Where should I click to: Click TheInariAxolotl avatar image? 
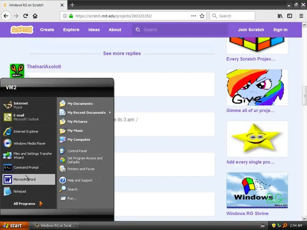(17, 71)
